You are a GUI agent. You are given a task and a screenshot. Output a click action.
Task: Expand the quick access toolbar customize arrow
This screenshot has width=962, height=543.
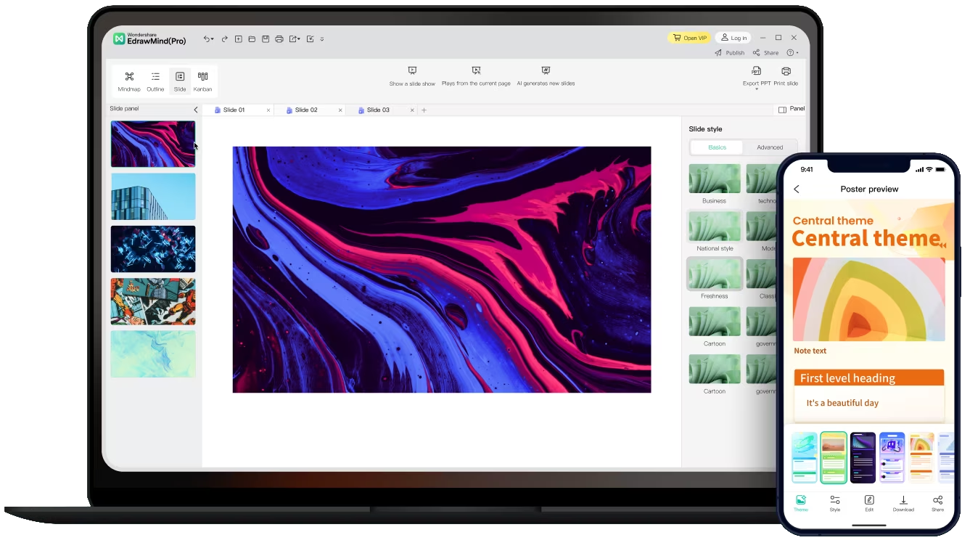322,39
